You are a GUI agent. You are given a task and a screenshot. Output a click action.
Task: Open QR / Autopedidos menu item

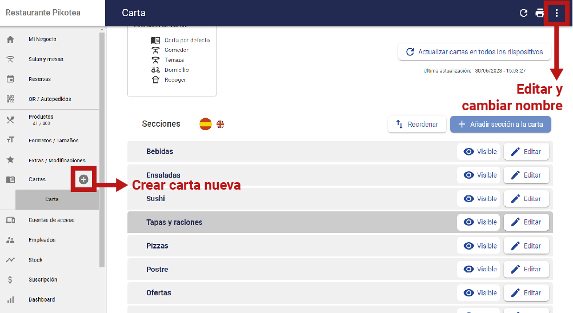[x=49, y=99]
